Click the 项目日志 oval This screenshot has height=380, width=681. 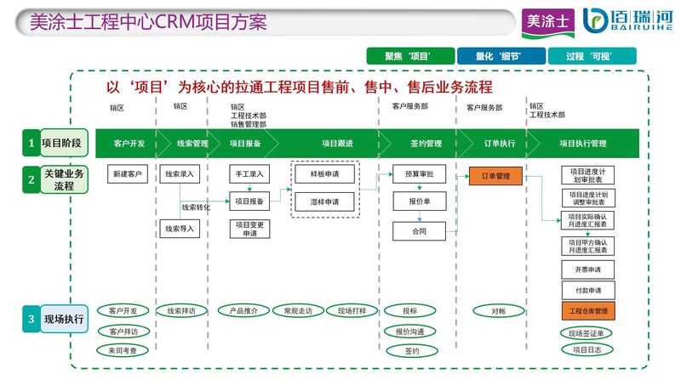point(587,349)
